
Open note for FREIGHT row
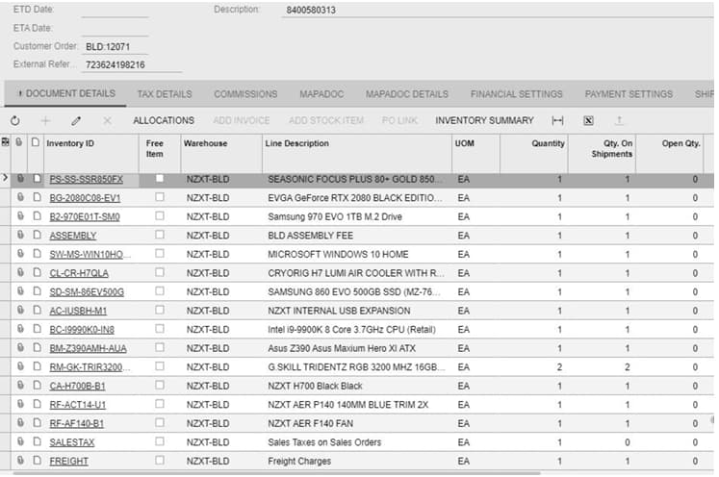37,461
